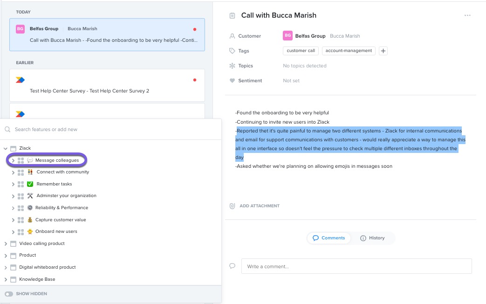Click the Zlack product folder icon
This screenshot has height=304, width=486.
click(x=14, y=148)
